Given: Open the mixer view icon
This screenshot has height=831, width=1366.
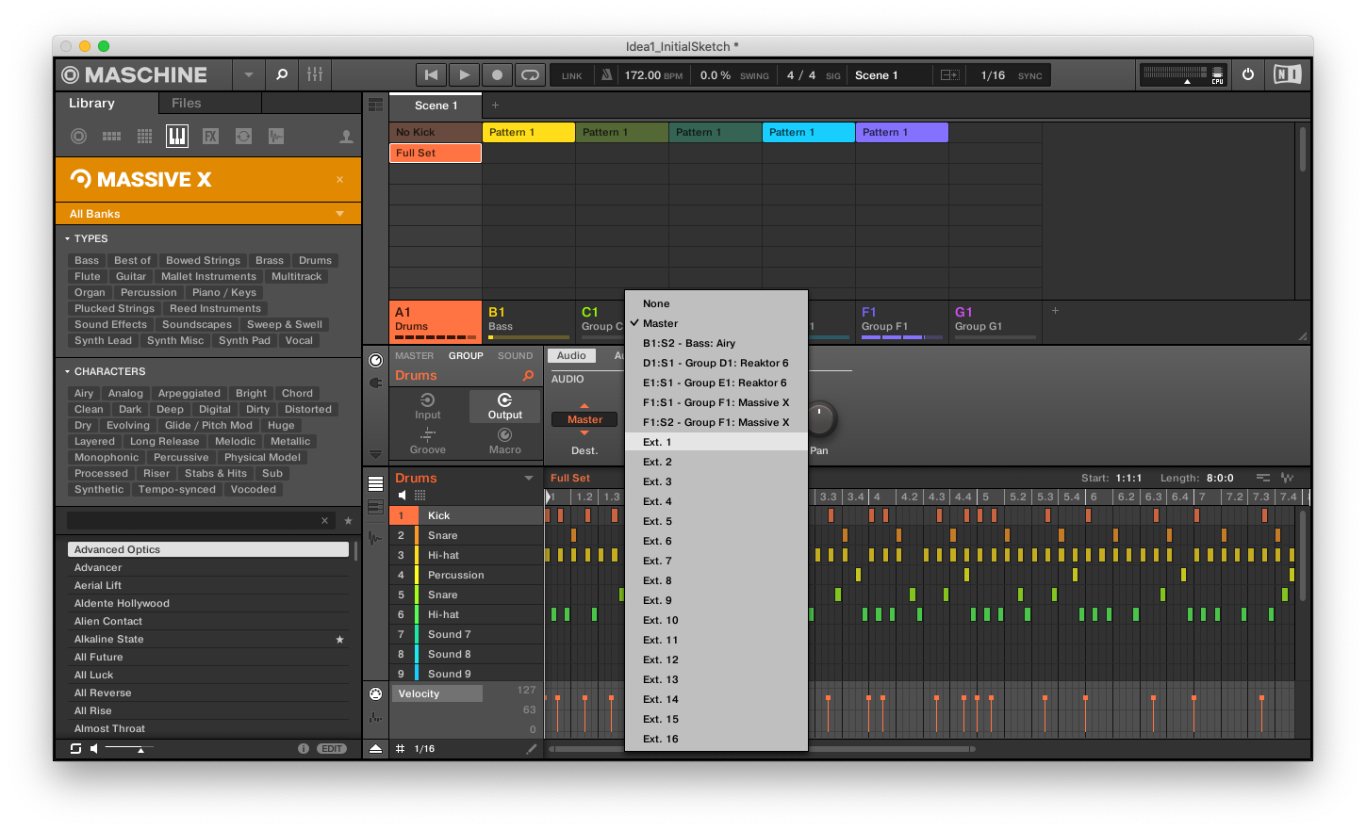Looking at the screenshot, I should point(315,74).
